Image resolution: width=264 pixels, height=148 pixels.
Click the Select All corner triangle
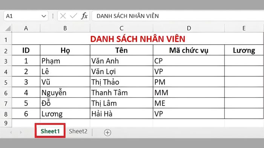[x=8, y=28]
